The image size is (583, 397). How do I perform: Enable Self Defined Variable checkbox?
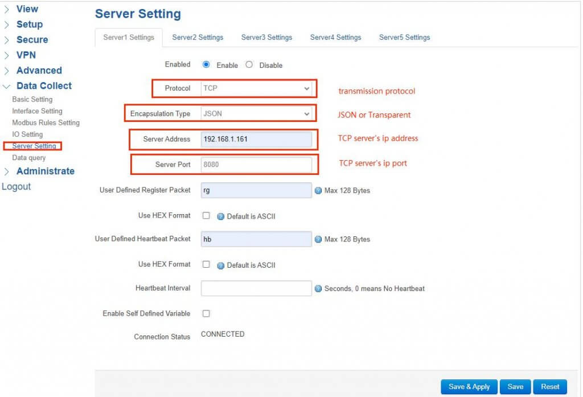point(206,313)
